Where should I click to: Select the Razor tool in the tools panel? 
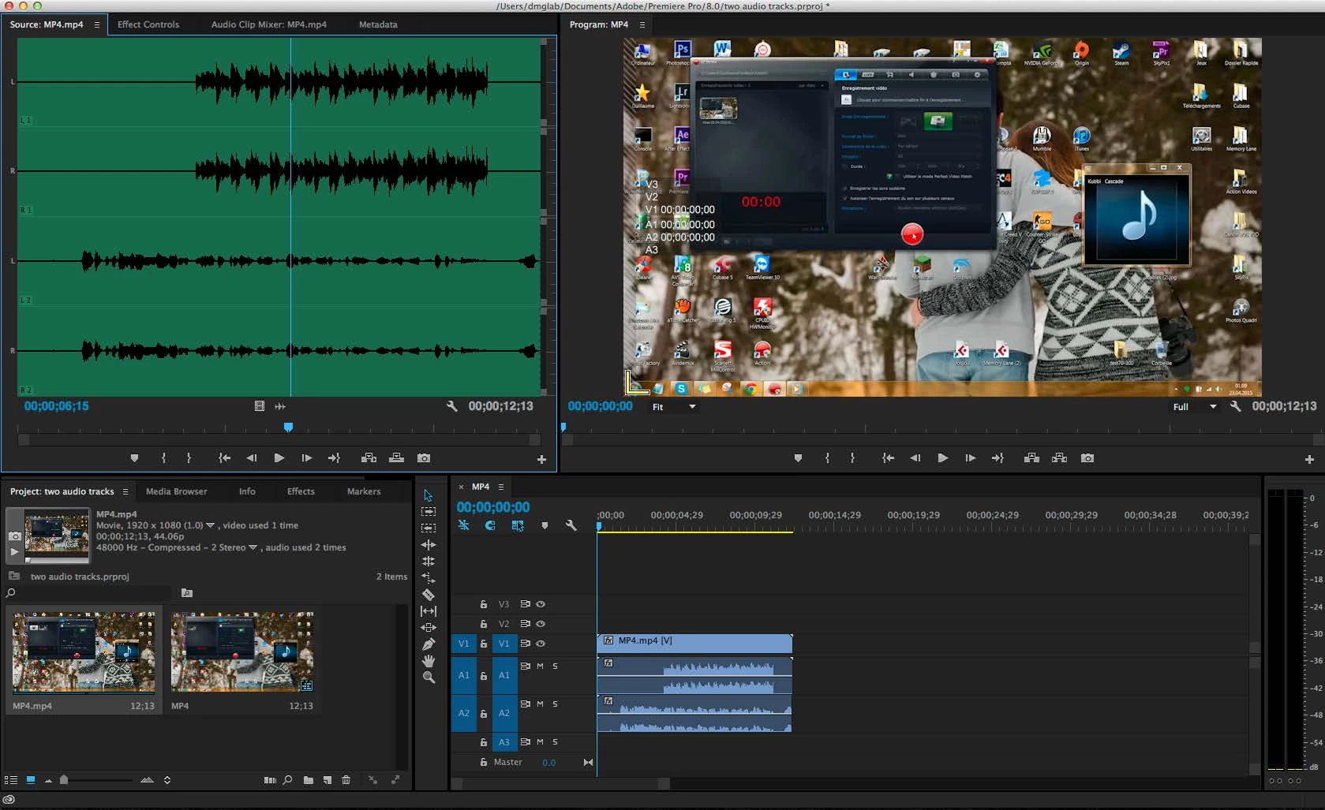click(429, 595)
